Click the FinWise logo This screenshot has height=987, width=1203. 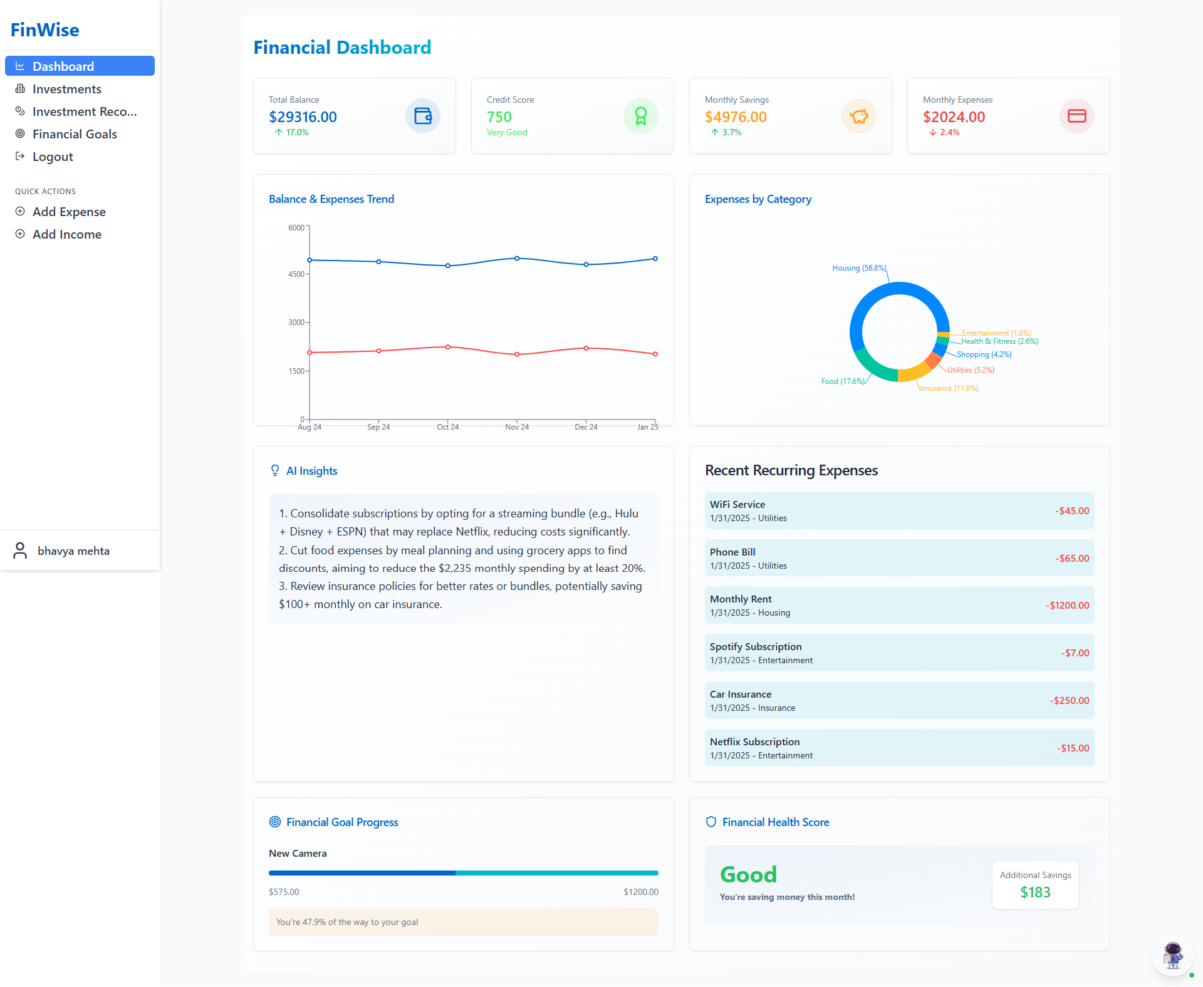(45, 29)
